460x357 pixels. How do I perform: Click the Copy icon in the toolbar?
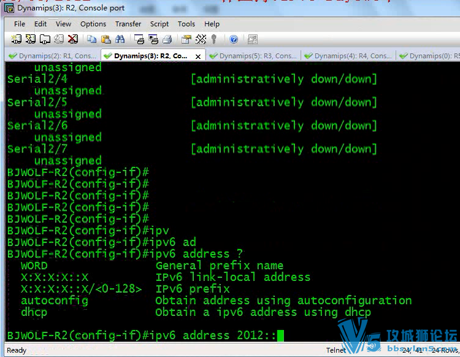pyautogui.click(x=92, y=39)
